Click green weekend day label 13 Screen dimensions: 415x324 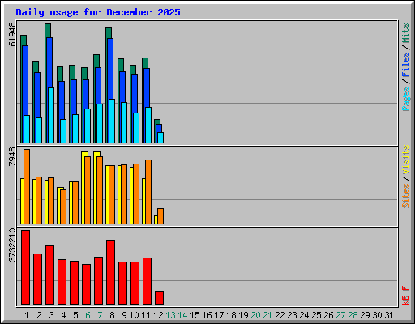click(x=170, y=315)
